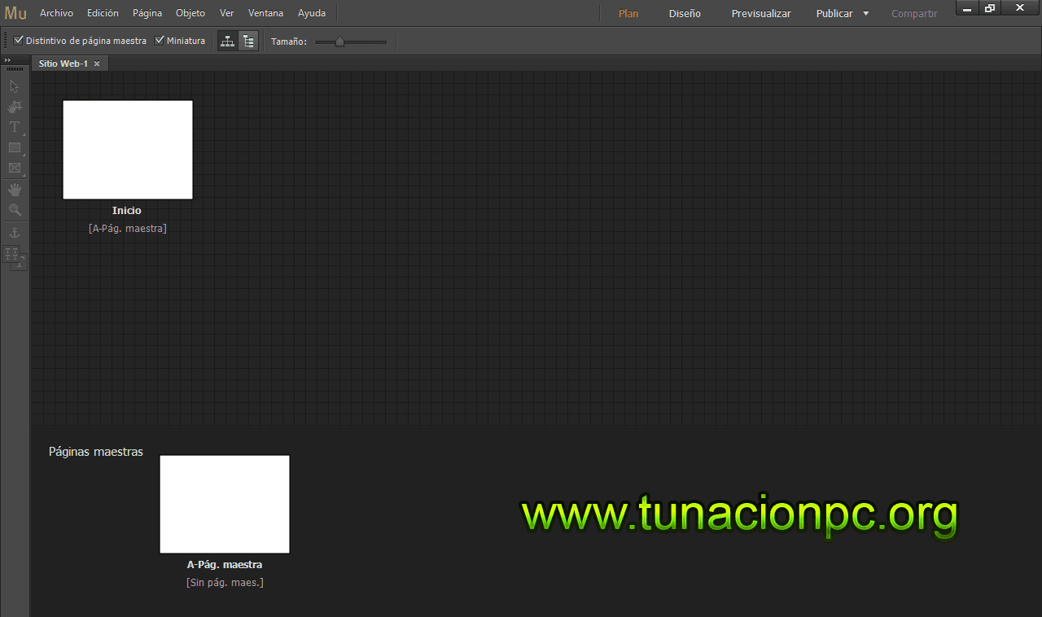The width and height of the screenshot is (1042, 617).
Task: Select the Rectangle Frame placeholder tool
Action: coord(14,168)
